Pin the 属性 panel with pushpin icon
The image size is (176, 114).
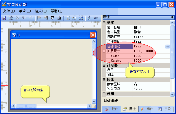pos(172,17)
